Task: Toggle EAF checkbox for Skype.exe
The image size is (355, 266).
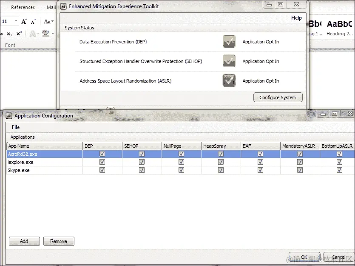Action: [260, 170]
